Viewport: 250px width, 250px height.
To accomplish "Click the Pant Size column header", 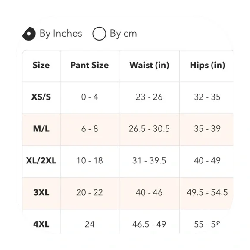I will tap(90, 65).
